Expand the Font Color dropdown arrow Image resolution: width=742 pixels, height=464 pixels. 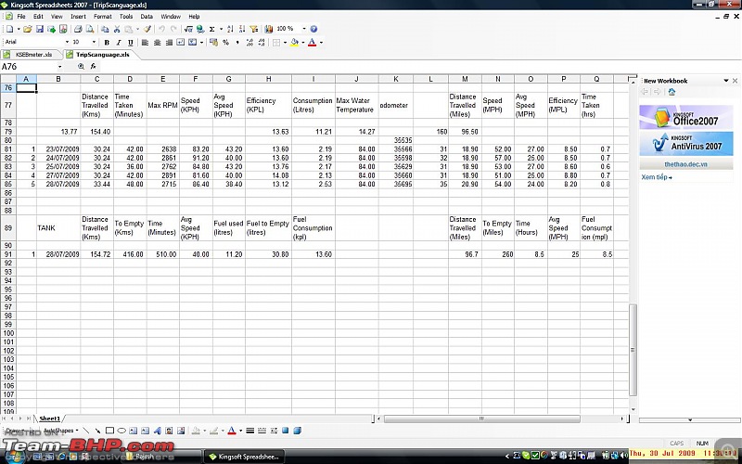click(x=321, y=43)
